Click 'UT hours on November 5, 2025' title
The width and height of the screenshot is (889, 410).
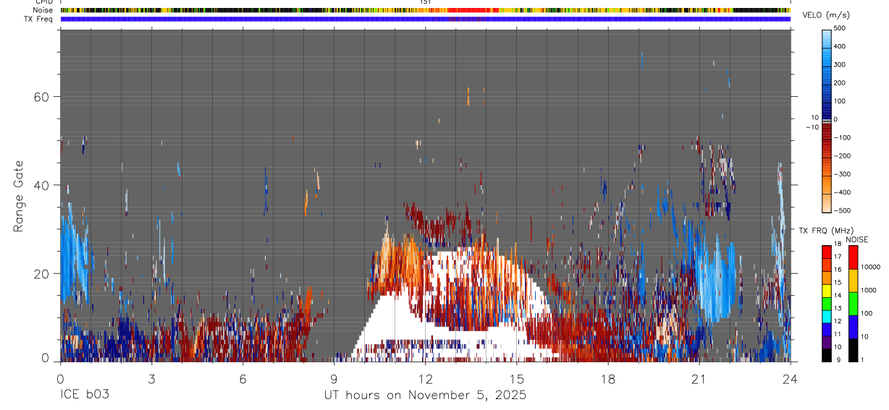coord(425,396)
